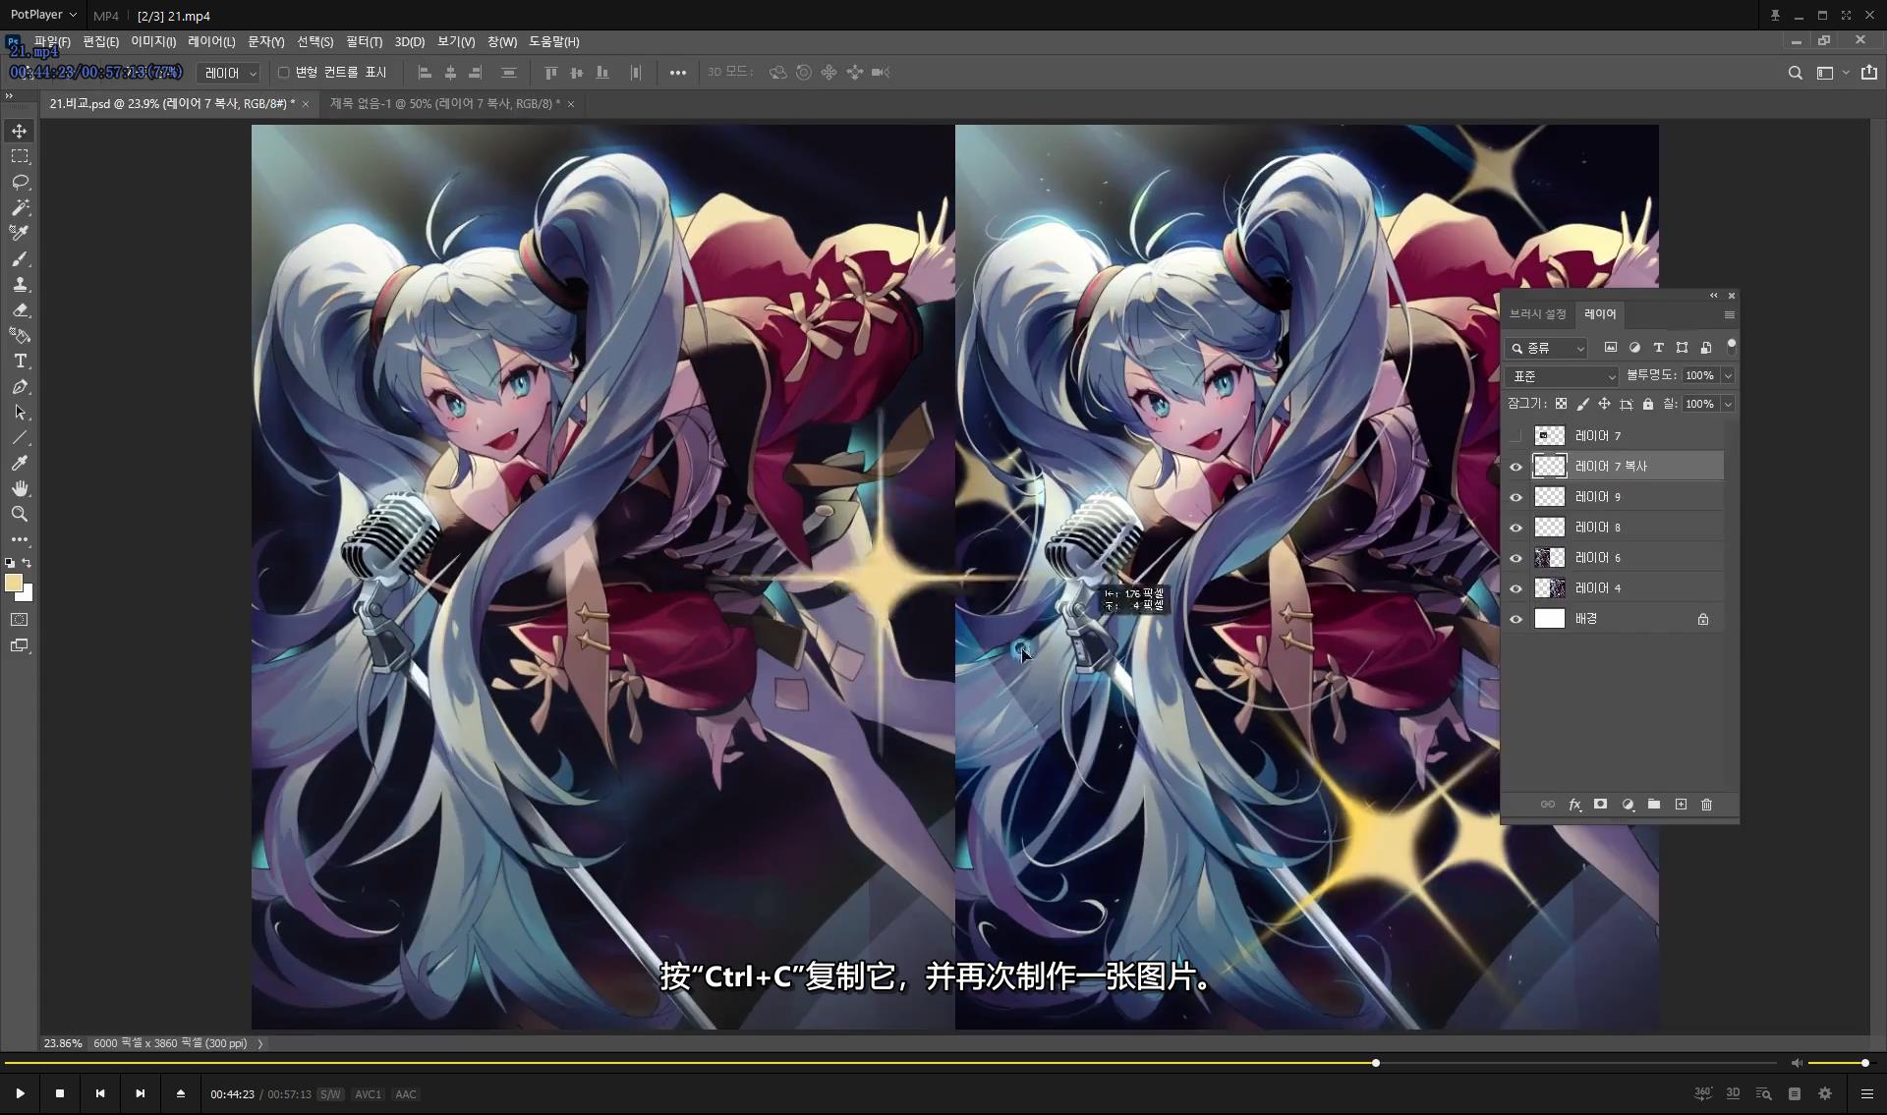Select the Clone Stamp tool
The height and width of the screenshot is (1115, 1887).
(x=20, y=285)
